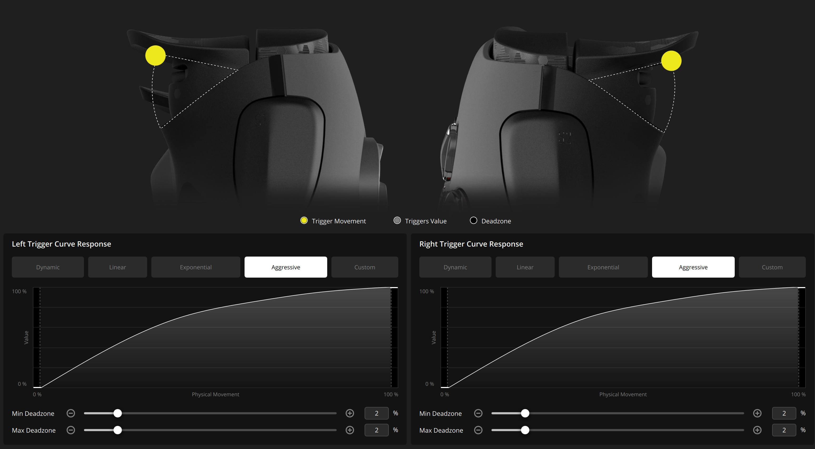Select Custom curve for left trigger
The image size is (815, 449).
pyautogui.click(x=365, y=267)
